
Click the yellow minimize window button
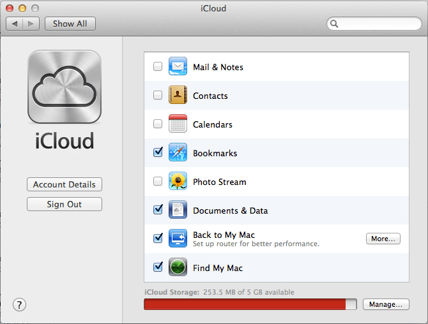[x=22, y=8]
